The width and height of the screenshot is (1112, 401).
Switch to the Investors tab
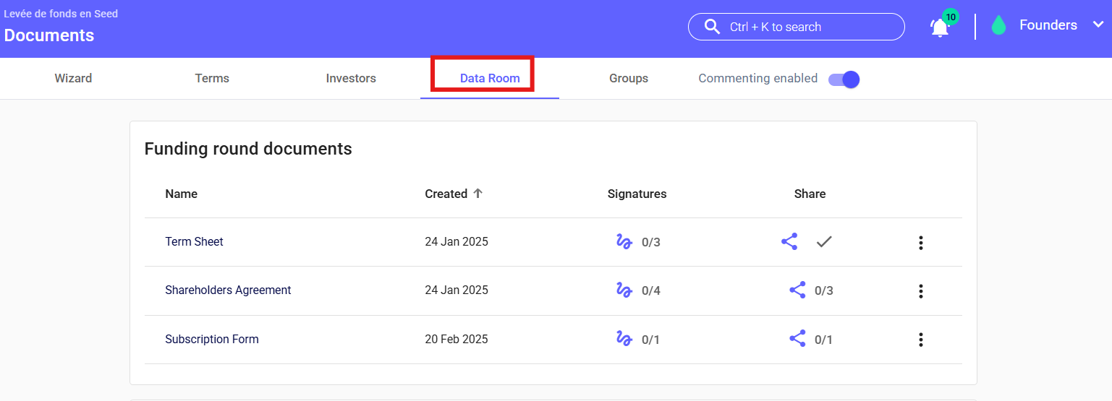(351, 79)
